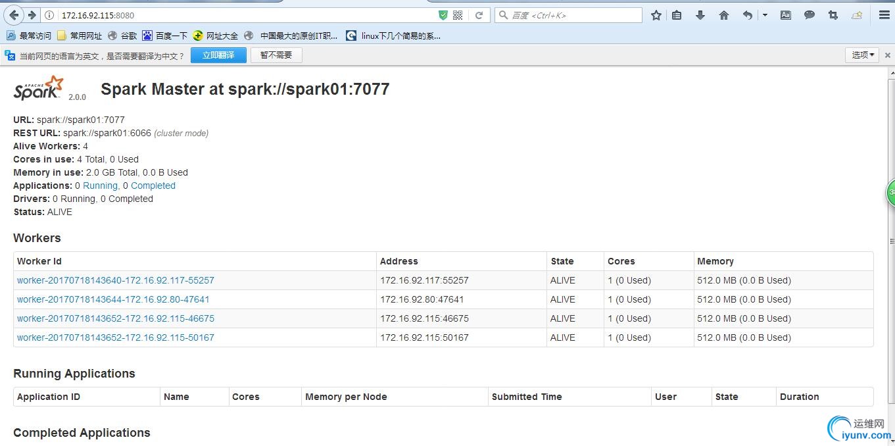This screenshot has width=895, height=446.
Task: Reload the page with the refresh icon
Action: (479, 15)
